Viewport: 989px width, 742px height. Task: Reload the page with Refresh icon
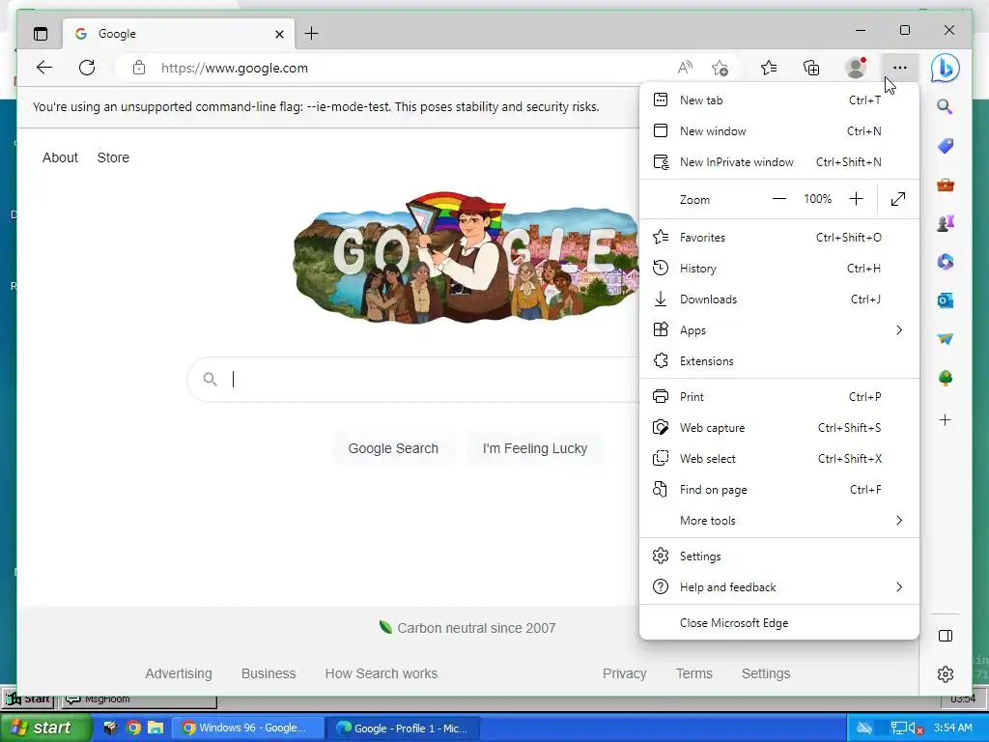[x=87, y=68]
